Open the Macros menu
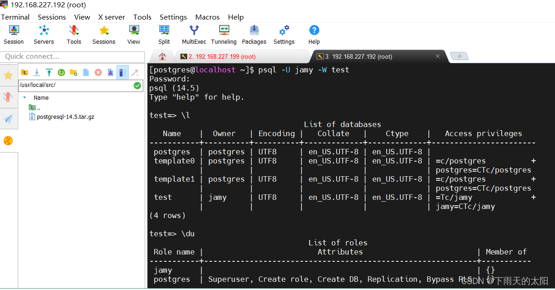 coord(207,17)
